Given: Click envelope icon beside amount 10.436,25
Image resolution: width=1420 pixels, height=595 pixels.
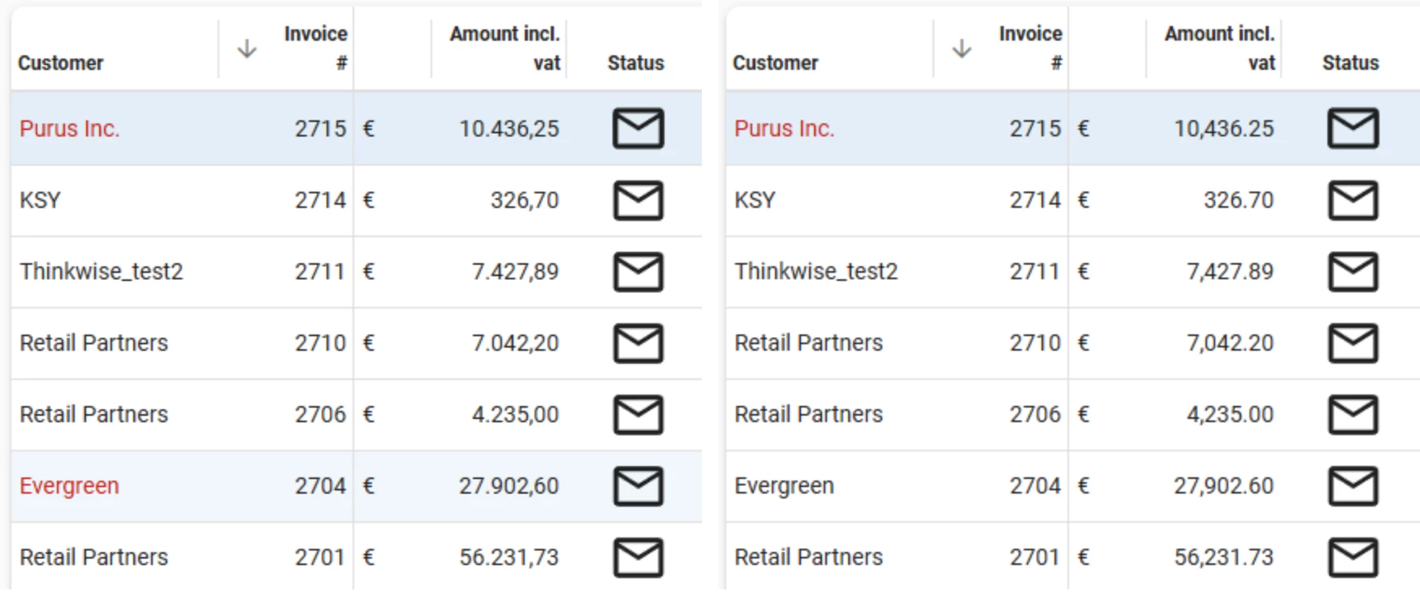Looking at the screenshot, I should tap(638, 128).
